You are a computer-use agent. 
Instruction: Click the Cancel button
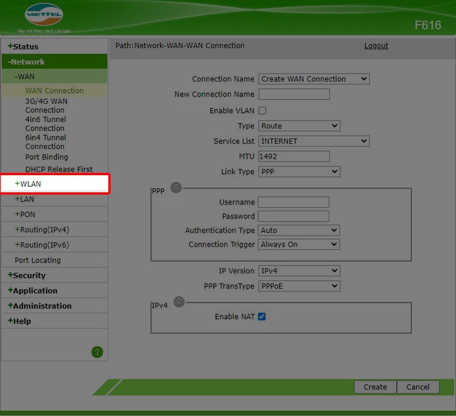[418, 387]
